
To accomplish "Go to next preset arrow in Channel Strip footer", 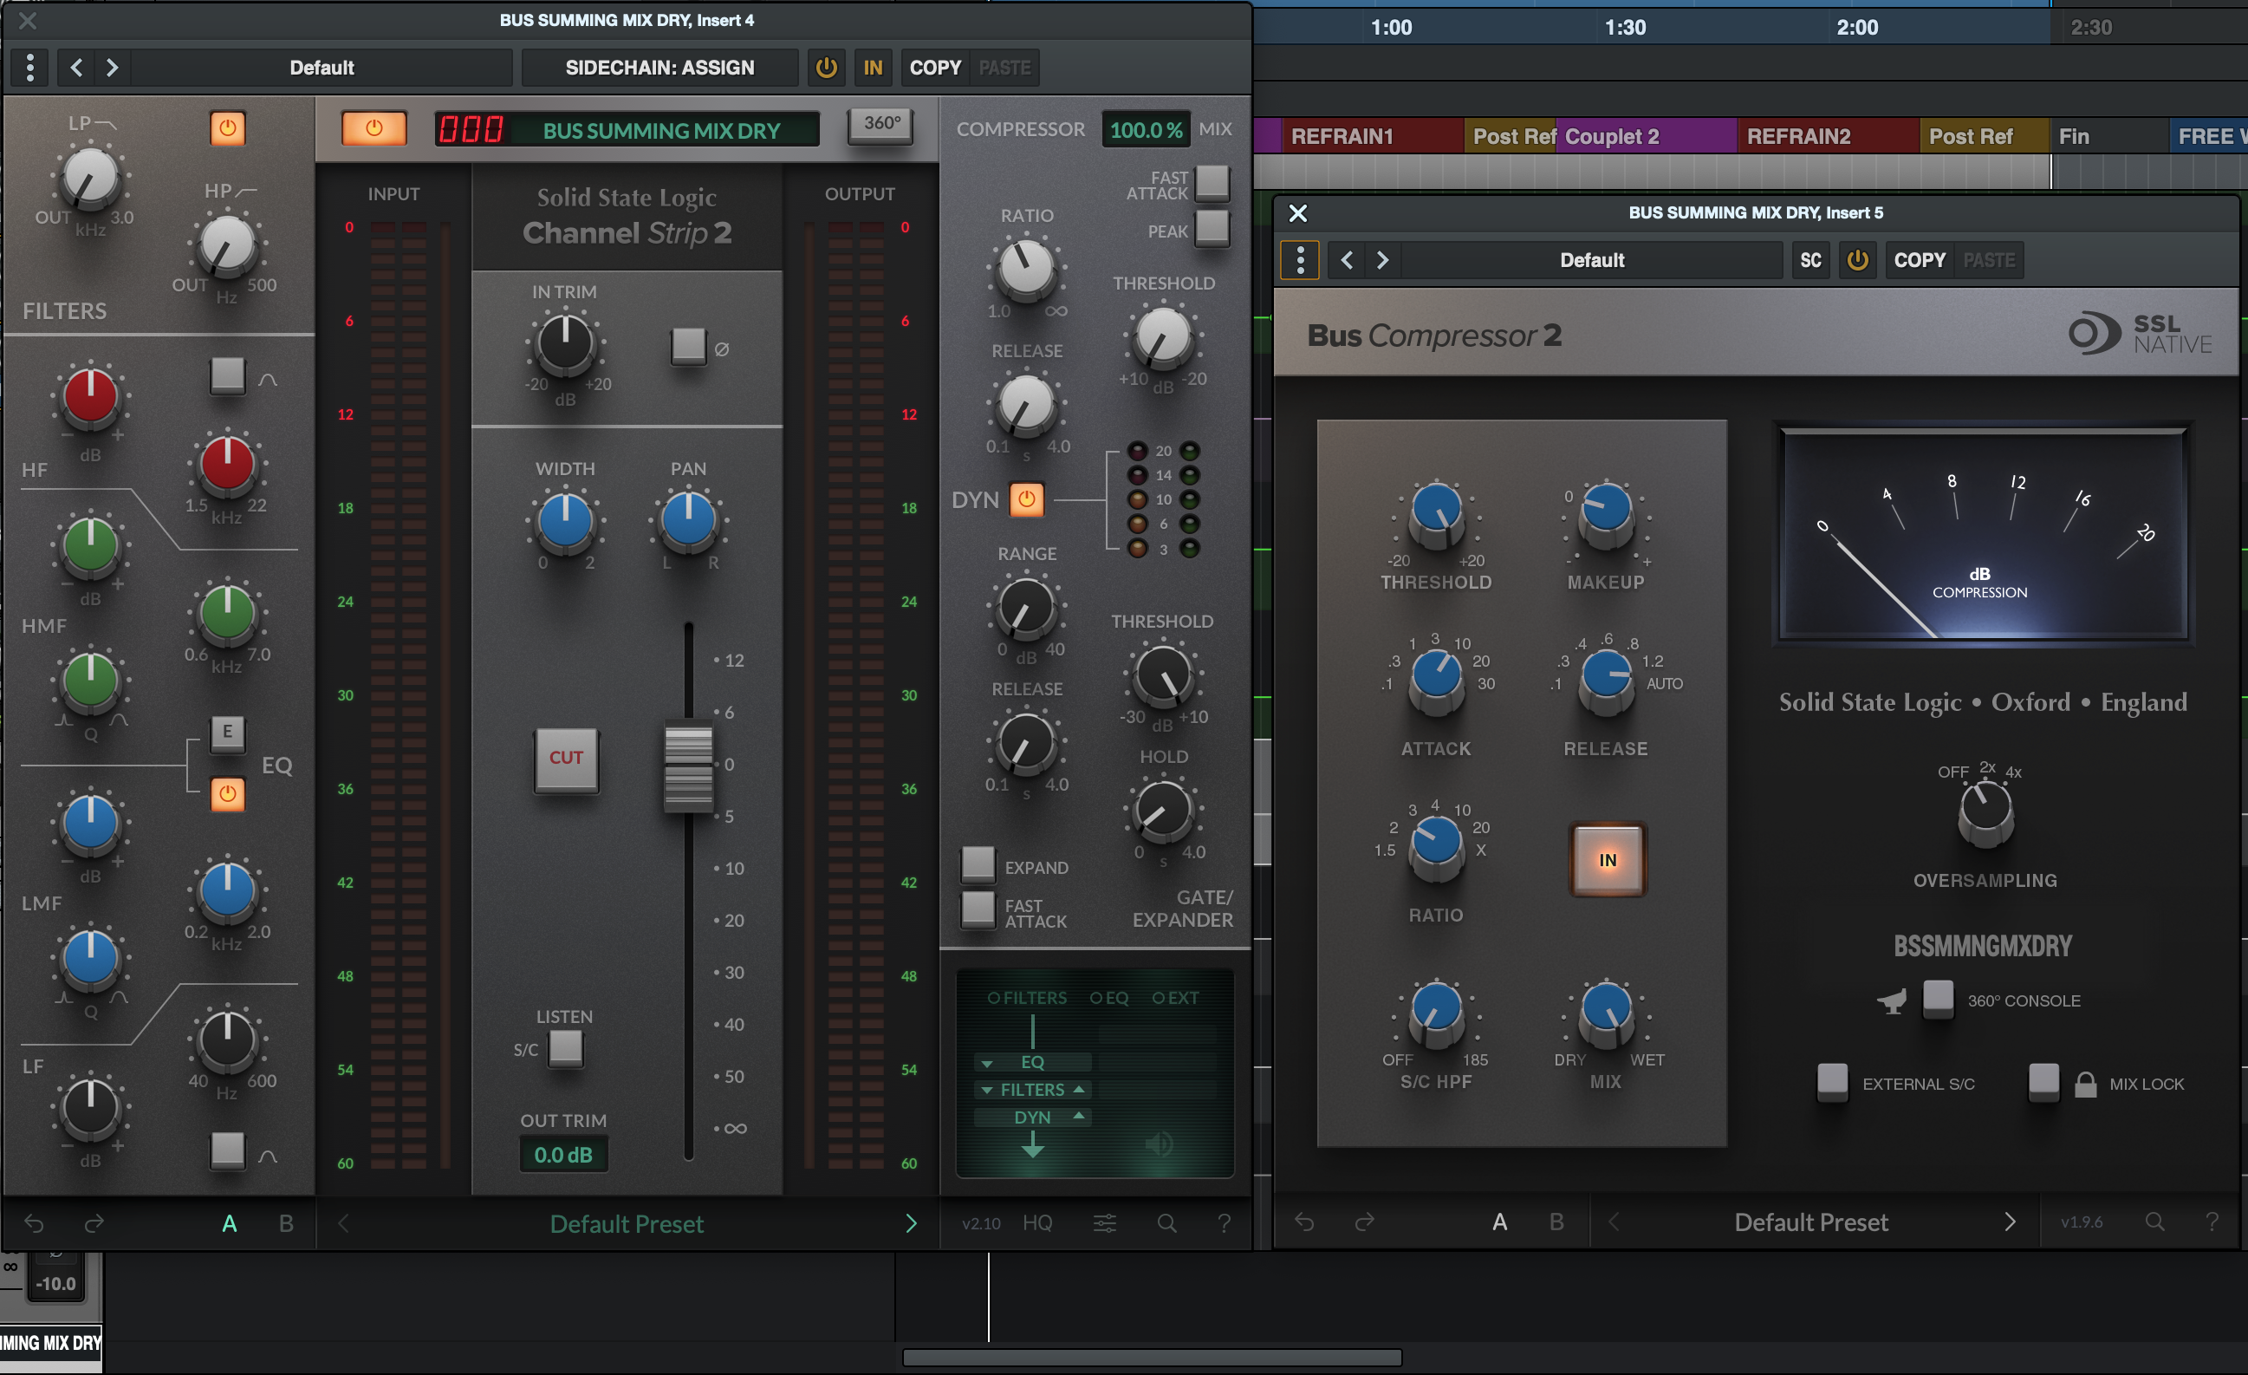I will pos(911,1223).
